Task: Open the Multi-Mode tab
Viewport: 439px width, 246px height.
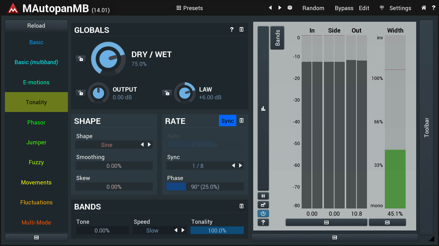Action: (x=36, y=222)
